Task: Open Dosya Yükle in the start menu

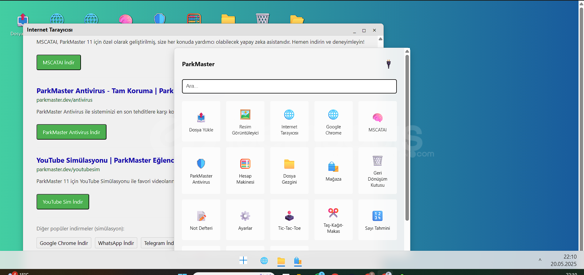Action: pyautogui.click(x=201, y=121)
